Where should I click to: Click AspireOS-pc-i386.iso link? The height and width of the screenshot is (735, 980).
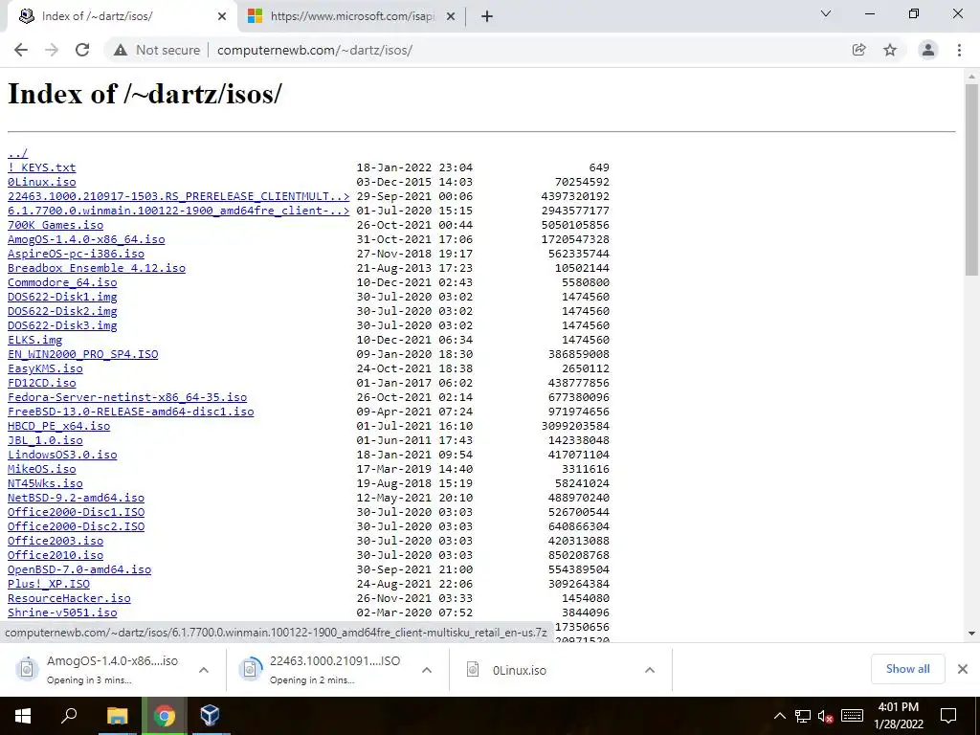(77, 254)
